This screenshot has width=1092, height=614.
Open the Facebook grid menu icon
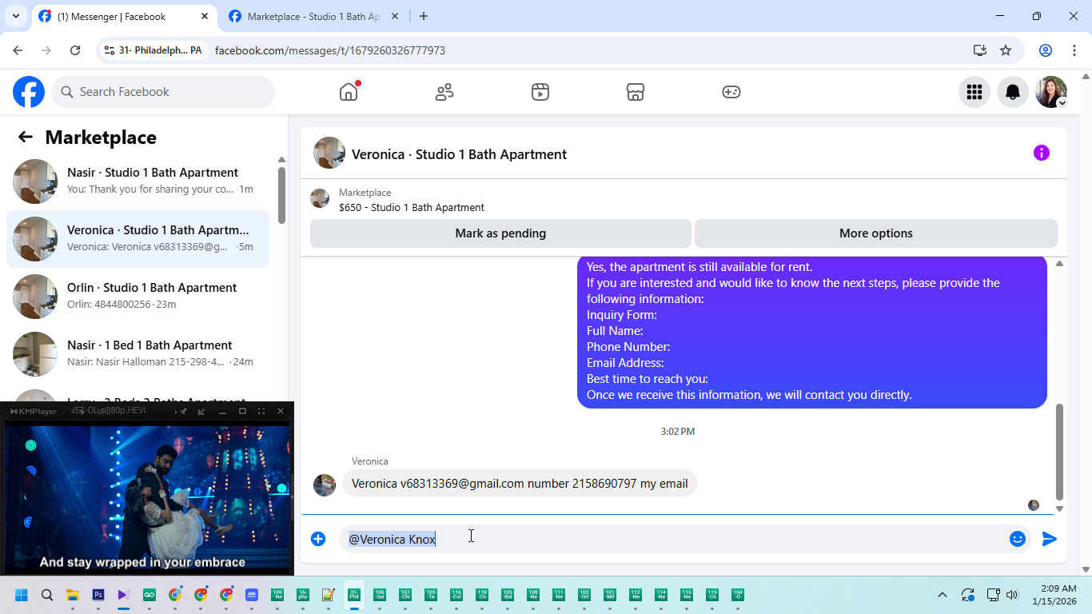pyautogui.click(x=974, y=92)
